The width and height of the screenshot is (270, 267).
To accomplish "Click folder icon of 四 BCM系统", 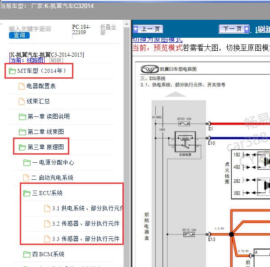I will point(27,254).
